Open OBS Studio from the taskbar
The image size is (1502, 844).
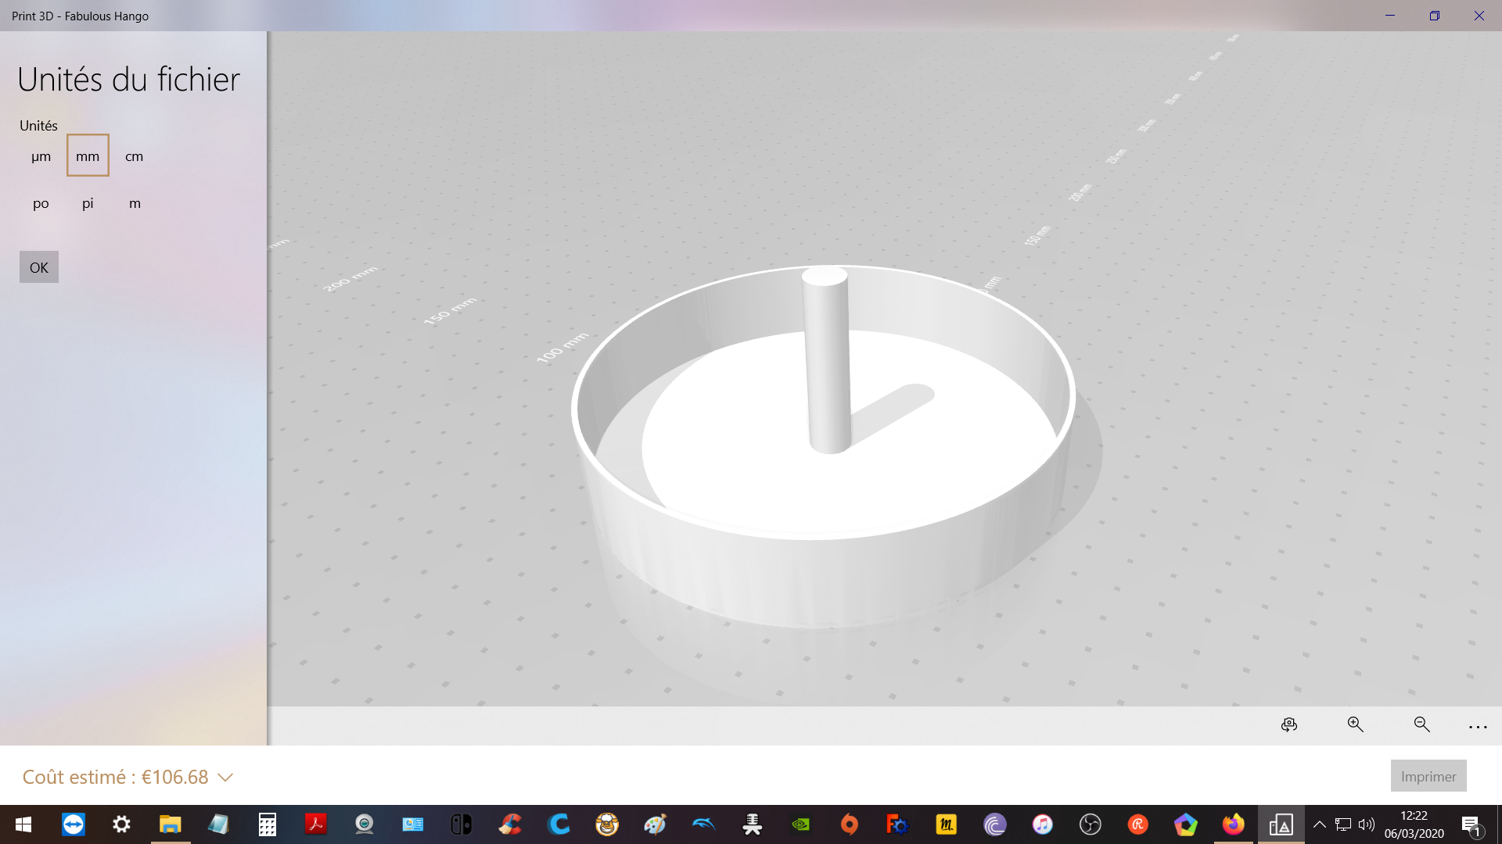1090,824
